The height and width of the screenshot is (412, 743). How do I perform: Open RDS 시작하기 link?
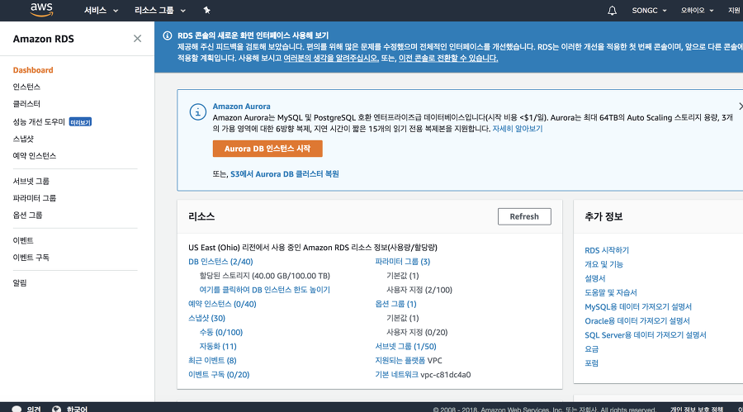click(x=607, y=250)
